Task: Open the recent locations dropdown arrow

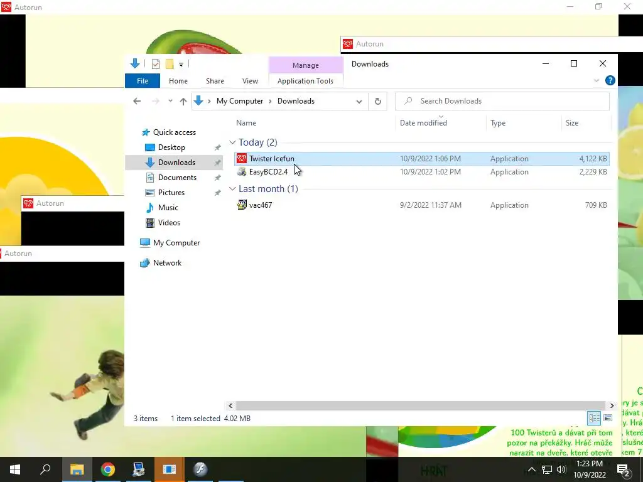Action: (x=170, y=101)
